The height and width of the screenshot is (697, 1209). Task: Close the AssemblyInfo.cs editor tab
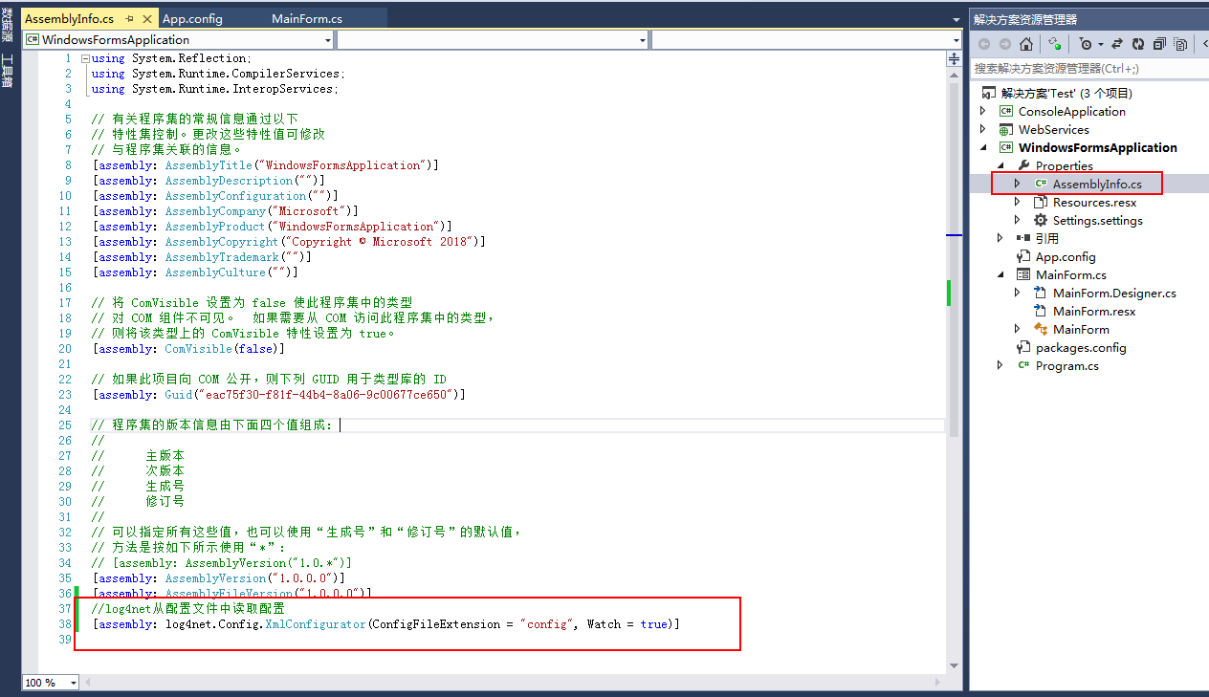146,18
